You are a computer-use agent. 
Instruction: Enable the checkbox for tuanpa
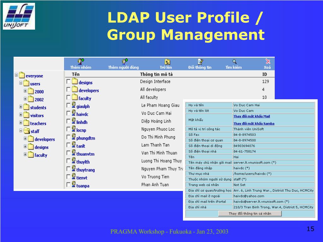[68, 185]
